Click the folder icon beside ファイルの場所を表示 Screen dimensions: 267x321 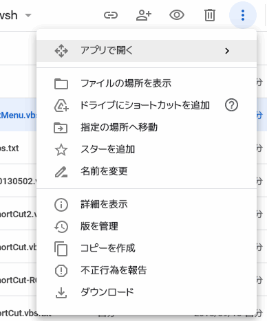click(61, 84)
